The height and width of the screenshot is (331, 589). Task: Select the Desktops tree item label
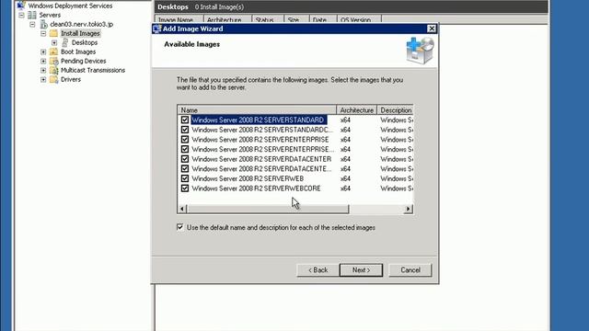click(x=85, y=43)
